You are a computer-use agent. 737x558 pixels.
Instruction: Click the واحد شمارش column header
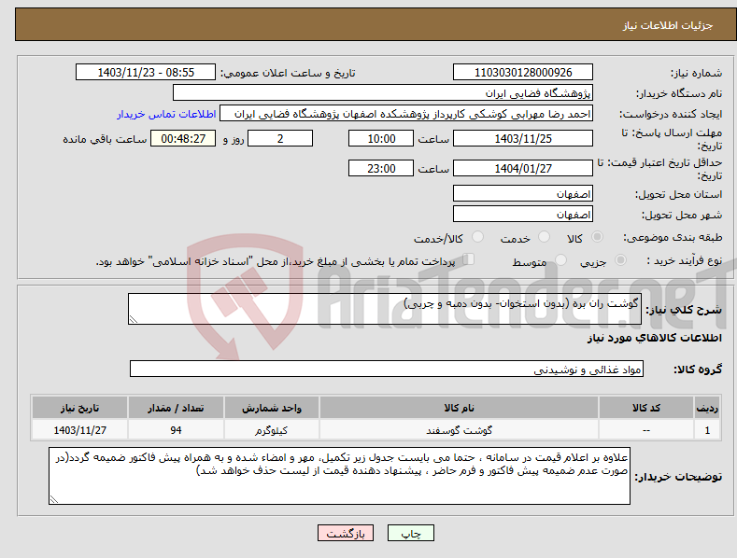coord(272,408)
